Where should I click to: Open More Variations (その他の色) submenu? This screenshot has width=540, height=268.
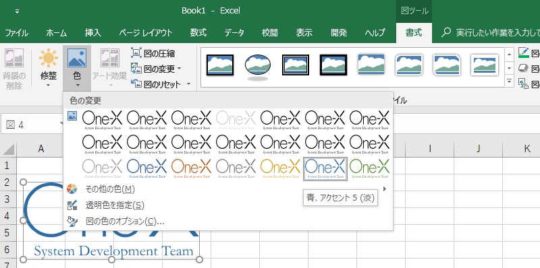click(228, 189)
